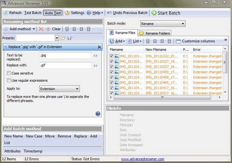This screenshot has height=163, width=232.
Task: Click the Replace with input field
Action: (66, 65)
